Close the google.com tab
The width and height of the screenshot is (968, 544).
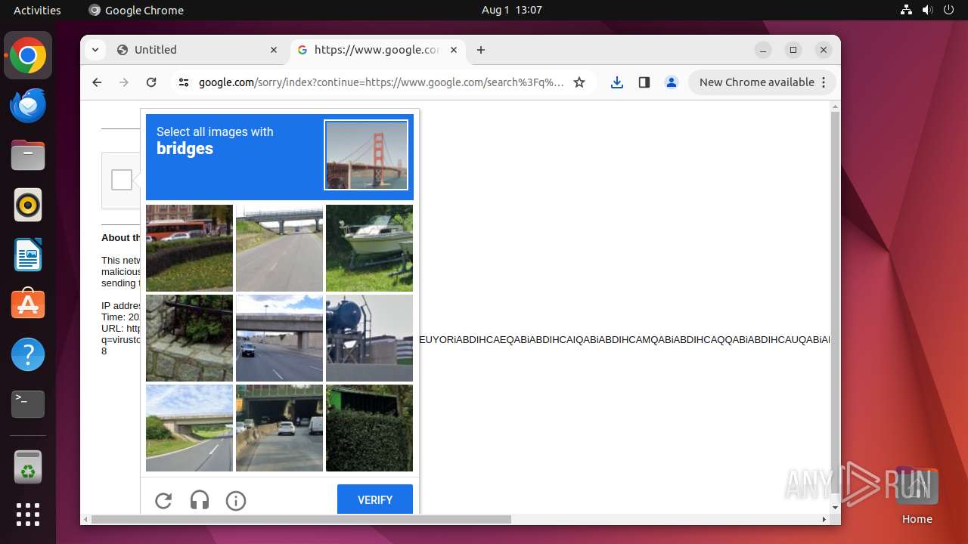coord(454,50)
